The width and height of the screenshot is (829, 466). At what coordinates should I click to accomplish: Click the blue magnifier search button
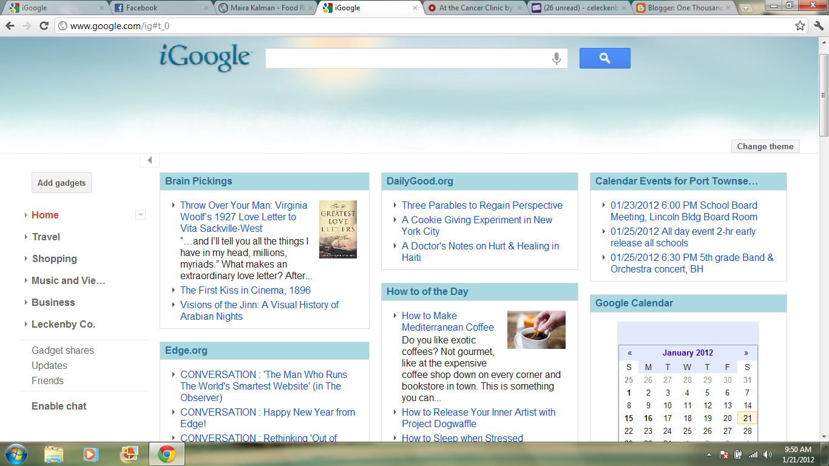click(x=605, y=58)
